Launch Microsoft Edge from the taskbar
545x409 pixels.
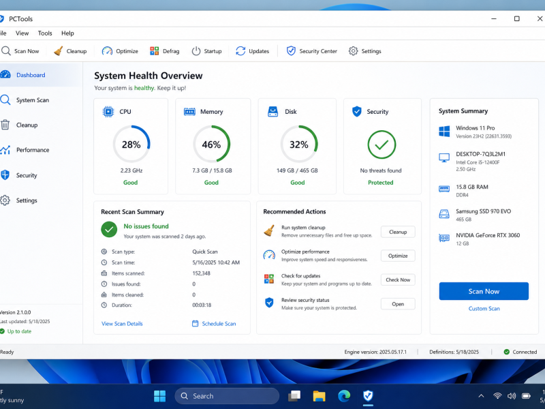[x=344, y=396]
